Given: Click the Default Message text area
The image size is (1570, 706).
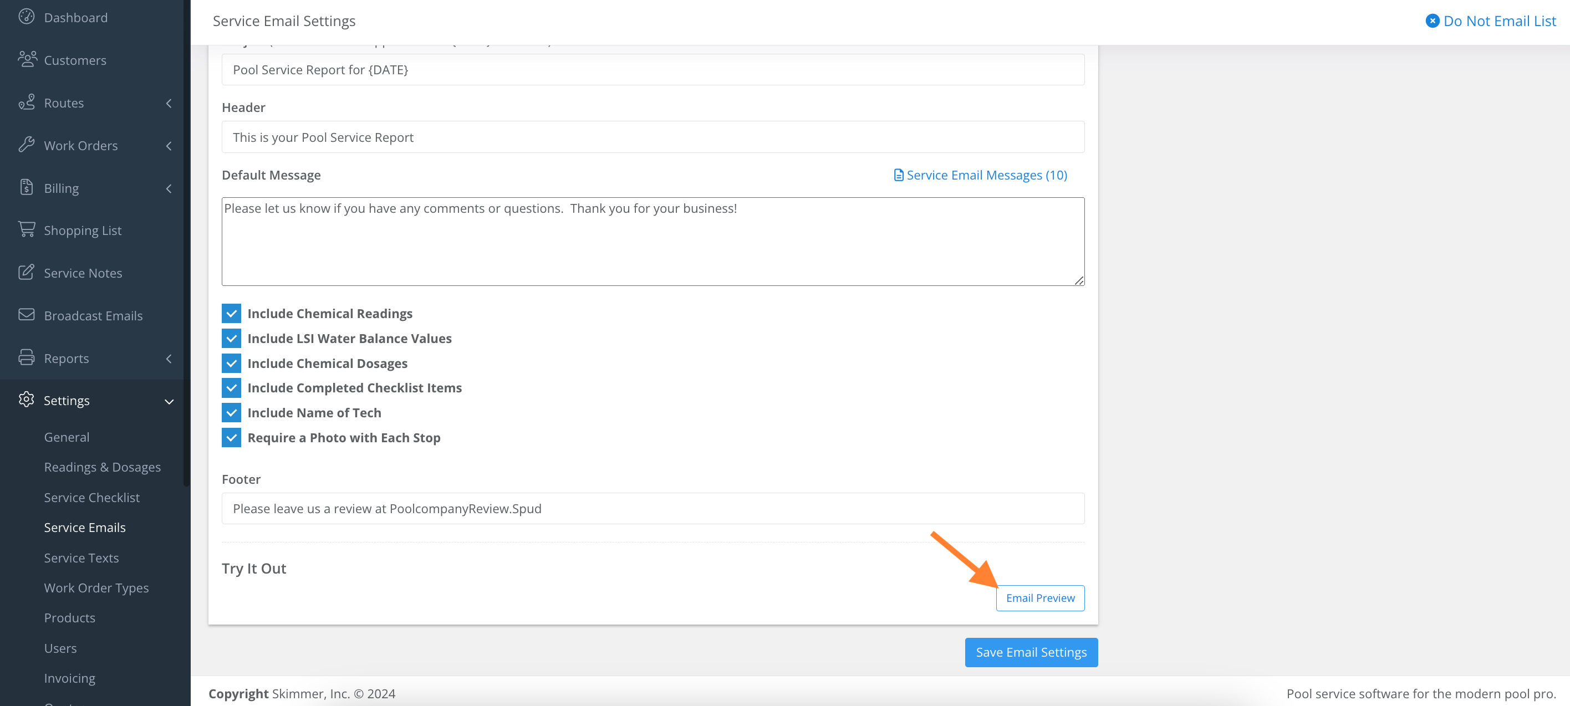Looking at the screenshot, I should click(x=653, y=241).
